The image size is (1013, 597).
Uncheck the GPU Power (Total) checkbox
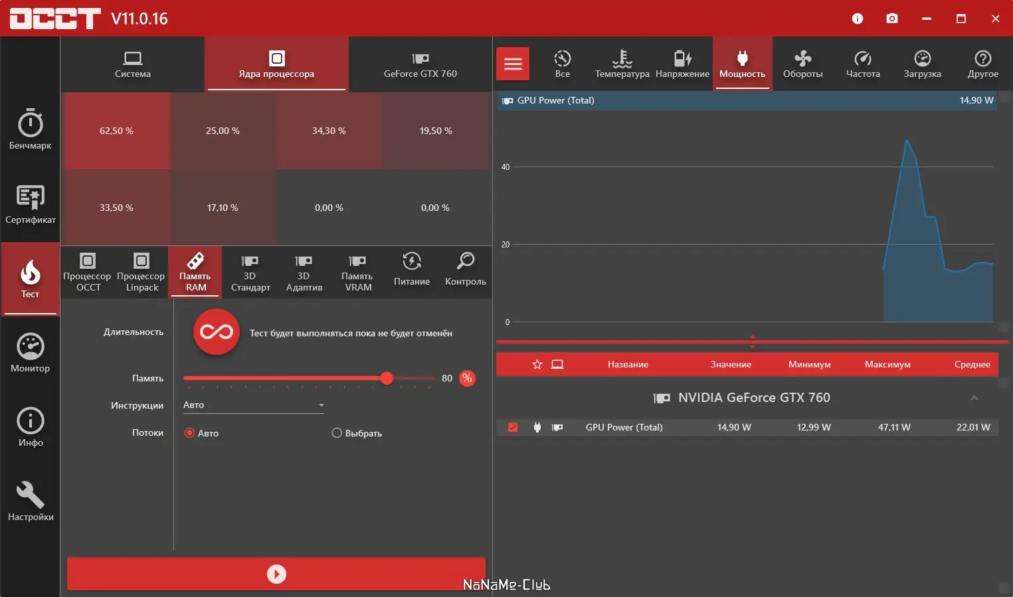pos(513,427)
